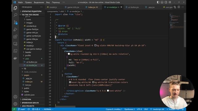Viewport: 198px width, 111px height.
Task: Split the editor to the right
Action: [x=179, y=7]
